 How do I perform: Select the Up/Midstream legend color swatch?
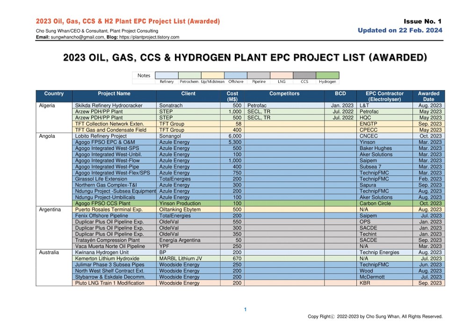(213, 76)
